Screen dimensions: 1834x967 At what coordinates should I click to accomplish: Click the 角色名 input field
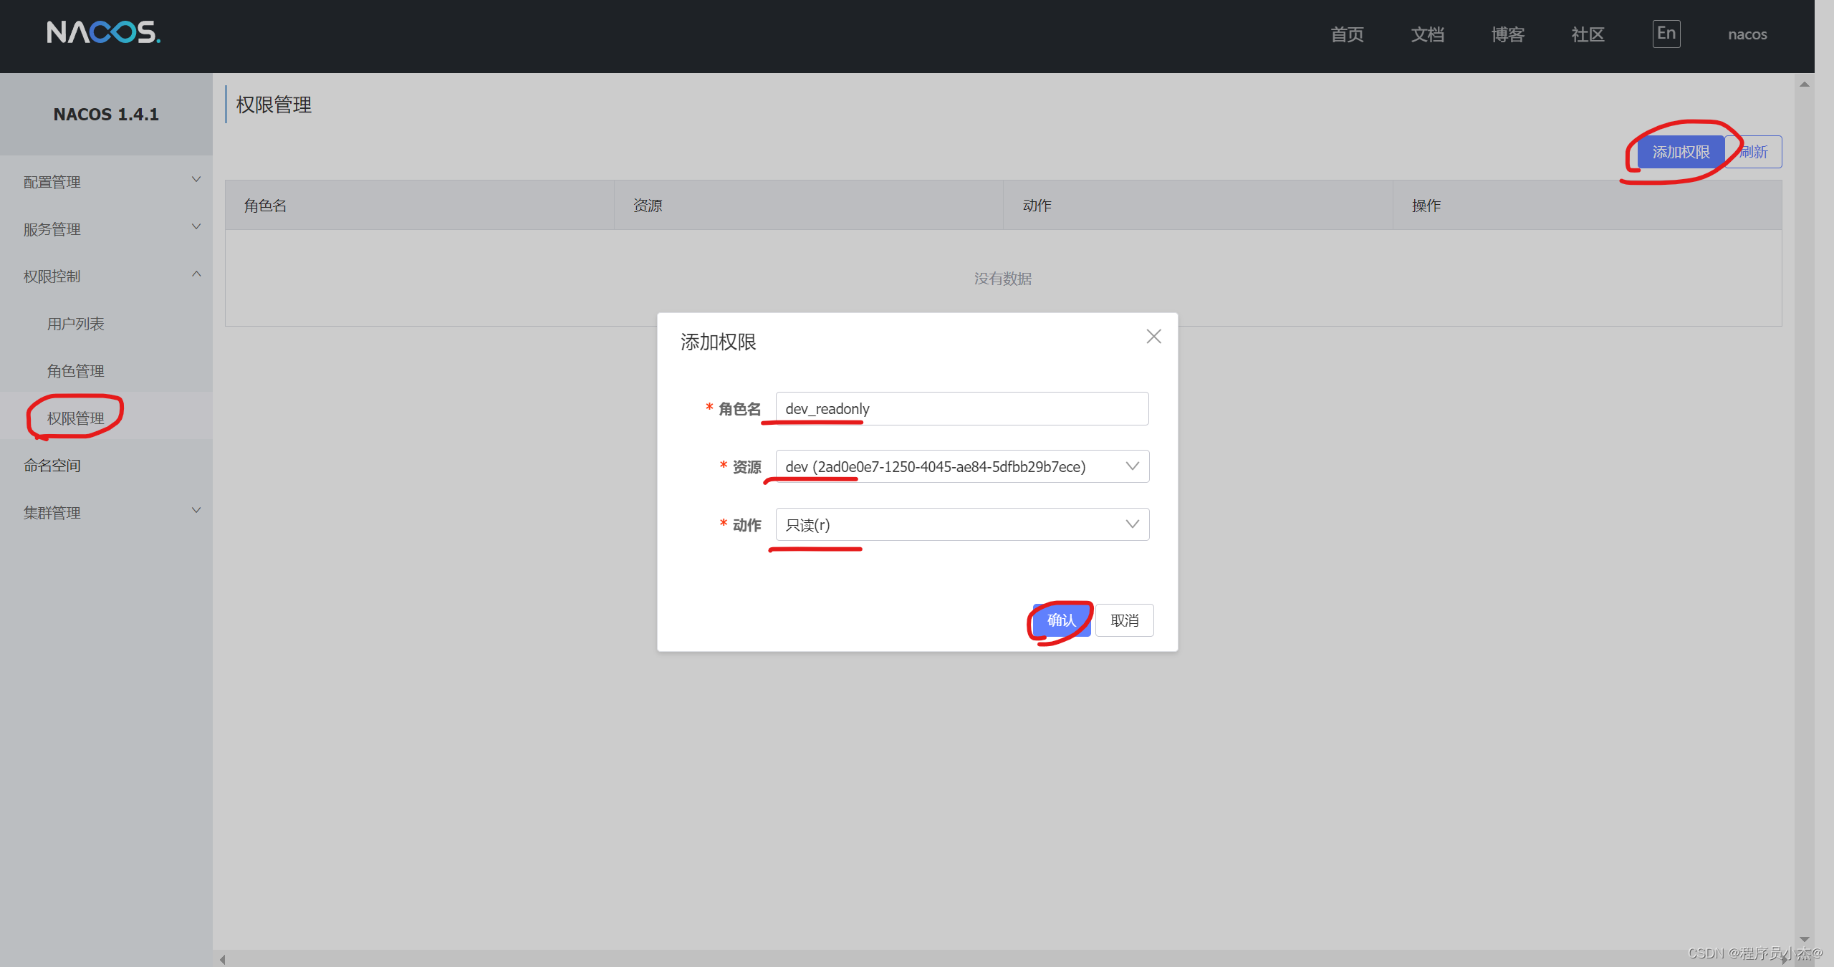click(x=962, y=408)
